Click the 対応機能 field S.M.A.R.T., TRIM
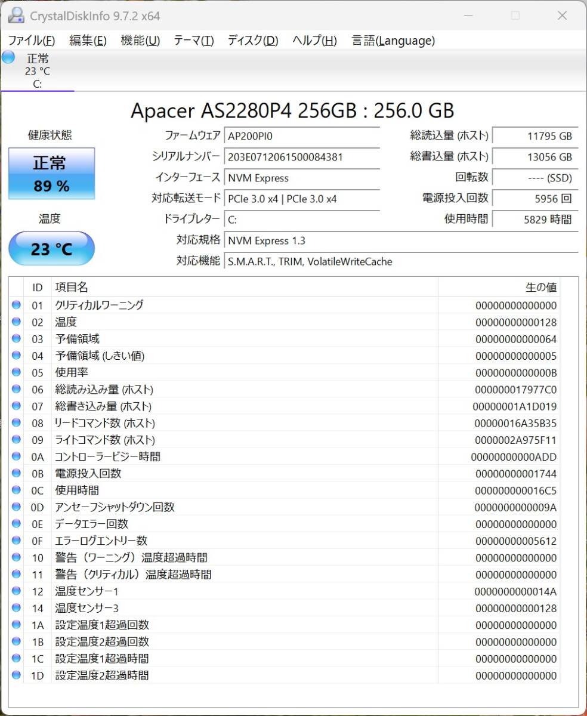Screen dimensions: 587x716 pyautogui.click(x=401, y=261)
